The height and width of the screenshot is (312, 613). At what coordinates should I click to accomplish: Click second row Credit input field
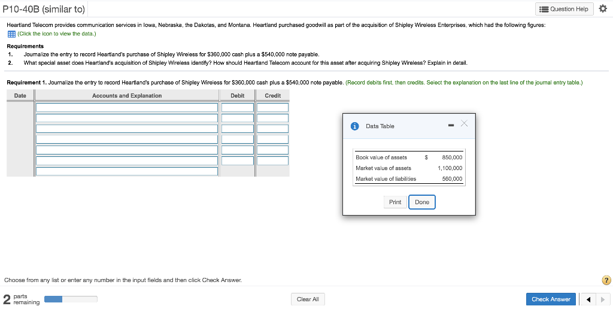coord(272,118)
